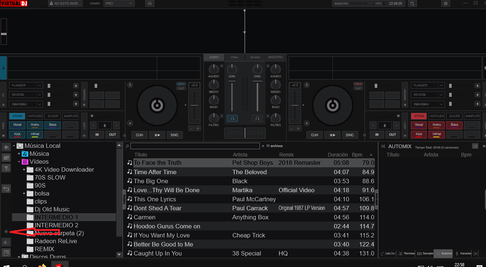
Task: Expand the Música tree folder
Action: click(19, 154)
